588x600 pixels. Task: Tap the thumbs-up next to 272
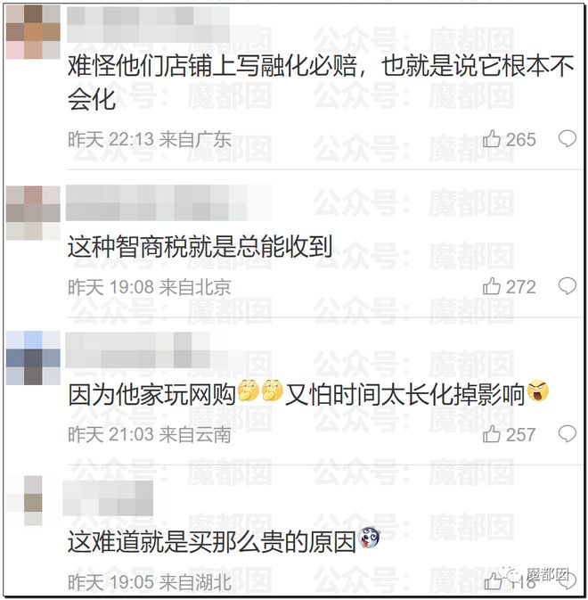point(491,286)
